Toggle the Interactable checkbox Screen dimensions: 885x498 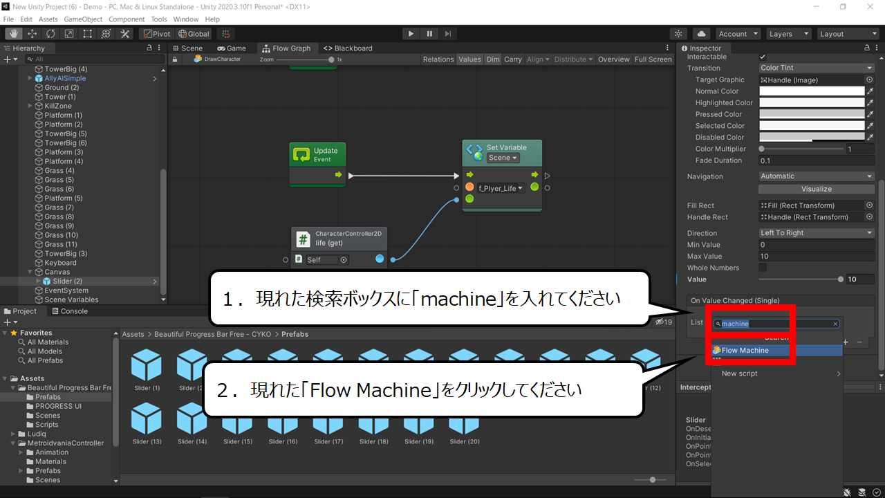click(x=763, y=57)
